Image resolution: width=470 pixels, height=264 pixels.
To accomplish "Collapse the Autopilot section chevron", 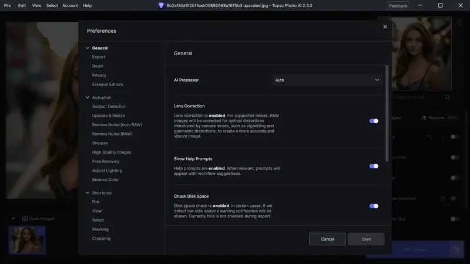I will [x=88, y=97].
